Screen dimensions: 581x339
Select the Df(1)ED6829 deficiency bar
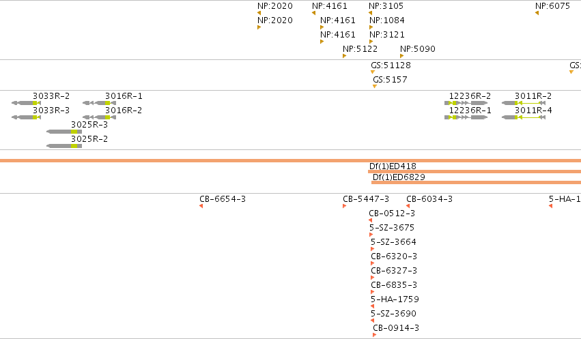[476, 182]
